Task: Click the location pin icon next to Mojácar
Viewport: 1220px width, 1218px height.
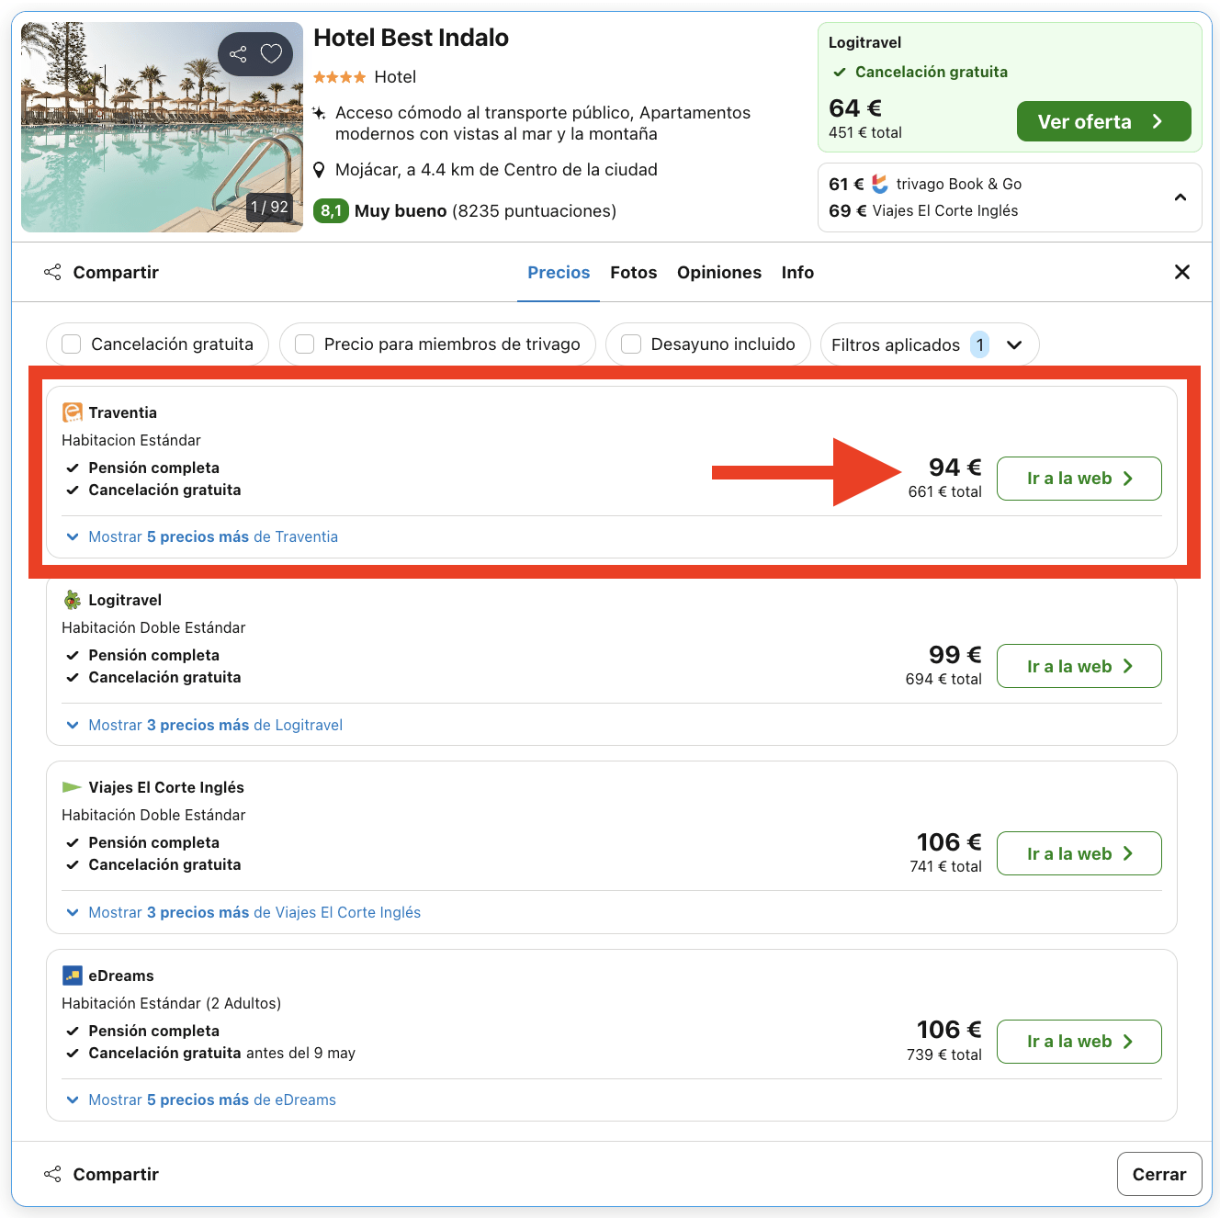Action: pyautogui.click(x=320, y=169)
